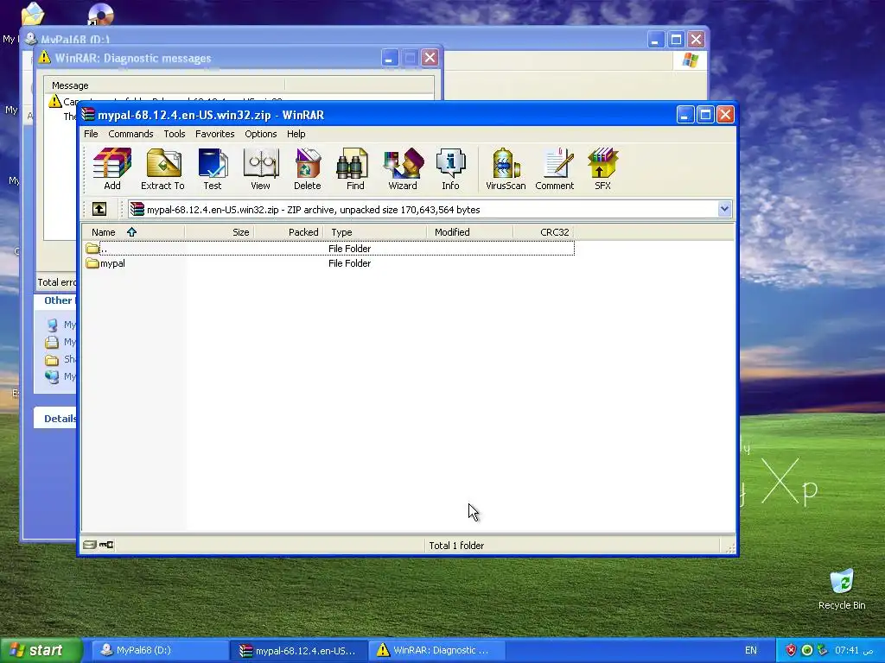
Task: Sort by Type column header
Action: 375,231
